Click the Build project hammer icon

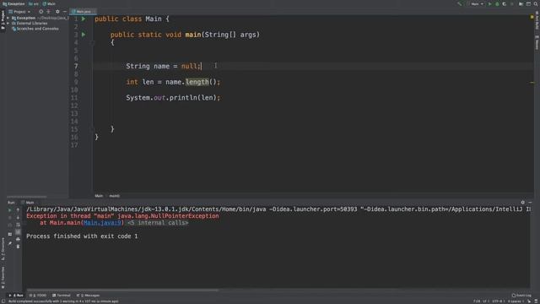(x=459, y=3)
